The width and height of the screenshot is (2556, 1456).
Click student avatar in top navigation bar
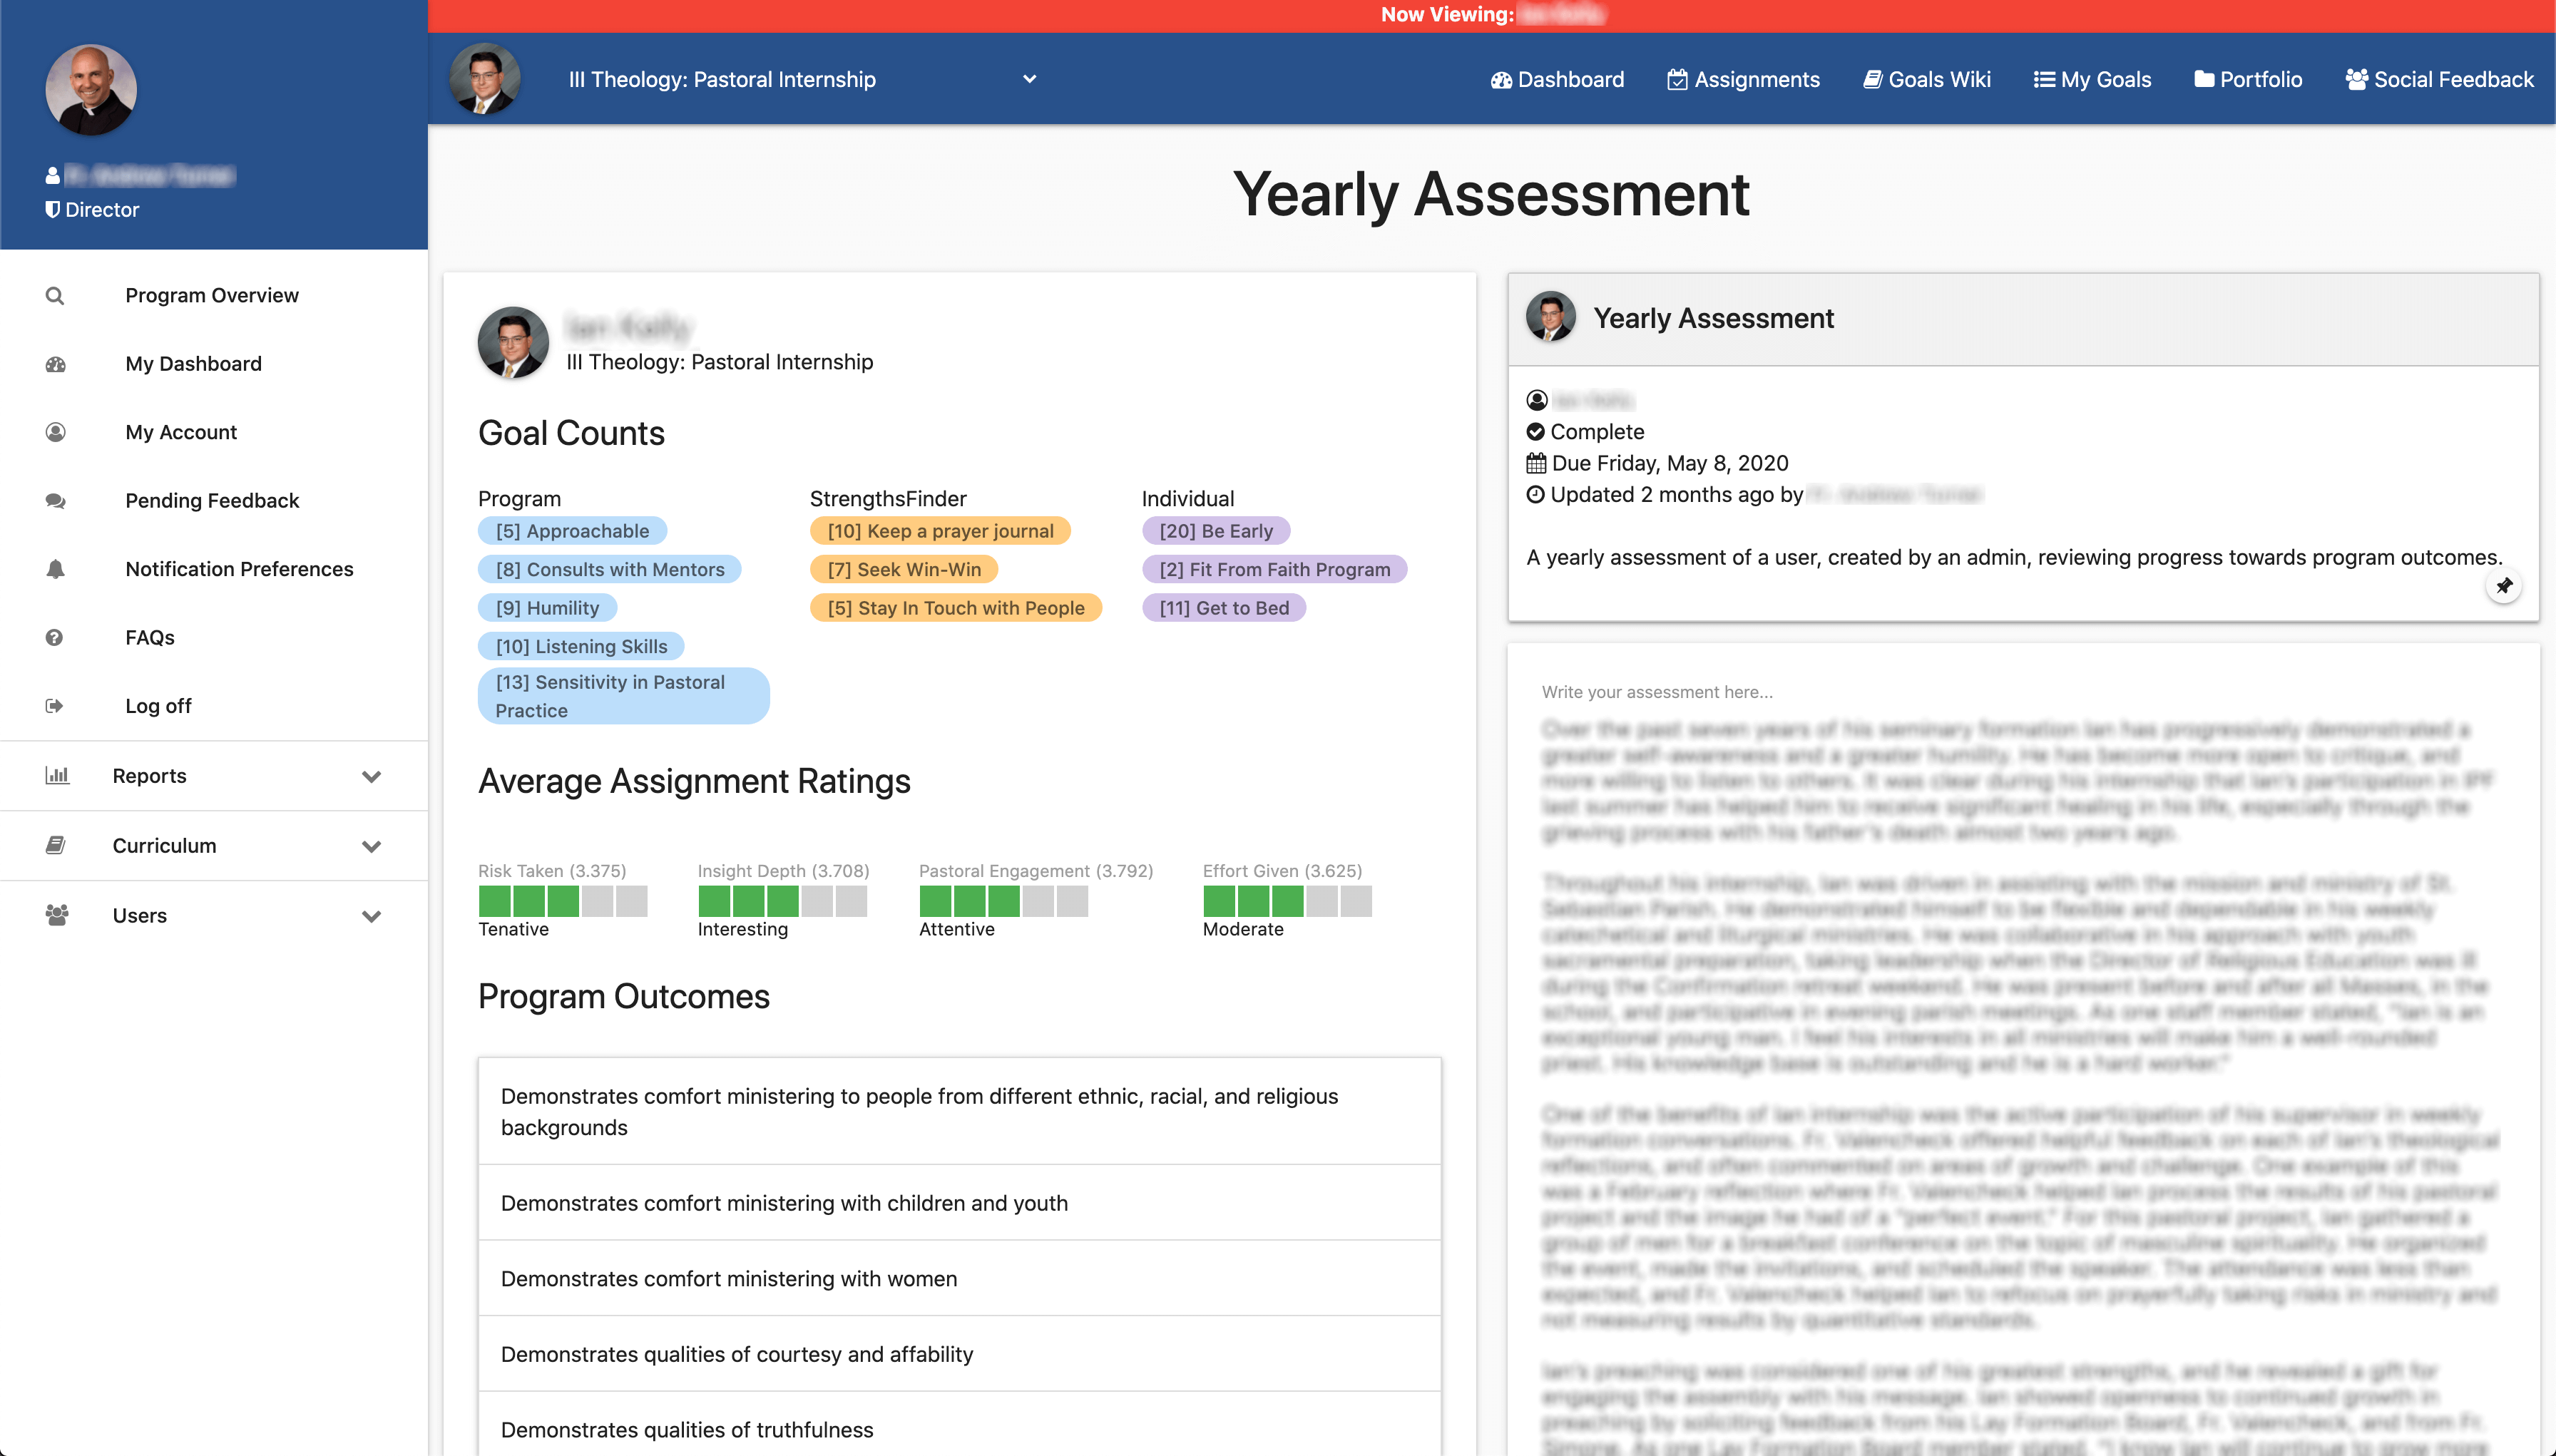pos(485,79)
